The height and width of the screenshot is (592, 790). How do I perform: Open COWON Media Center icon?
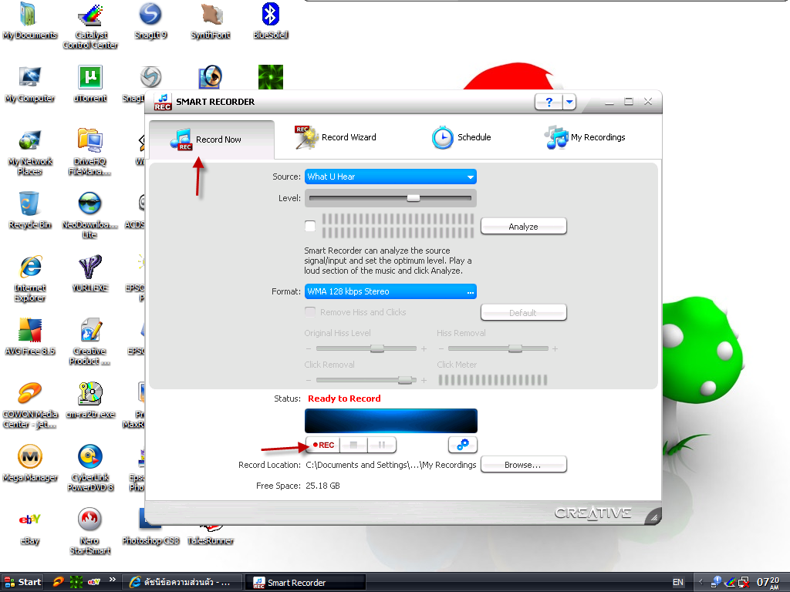[29, 405]
